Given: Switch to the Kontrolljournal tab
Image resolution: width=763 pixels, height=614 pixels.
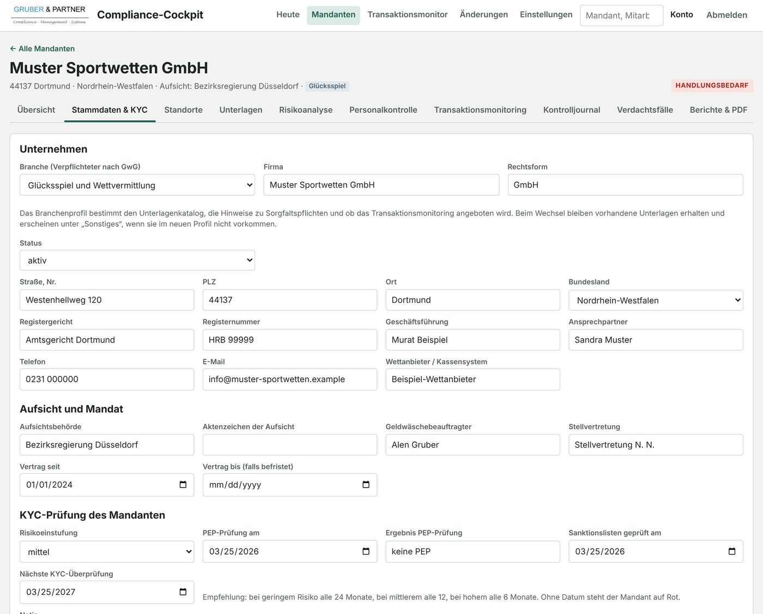Looking at the screenshot, I should [x=572, y=110].
